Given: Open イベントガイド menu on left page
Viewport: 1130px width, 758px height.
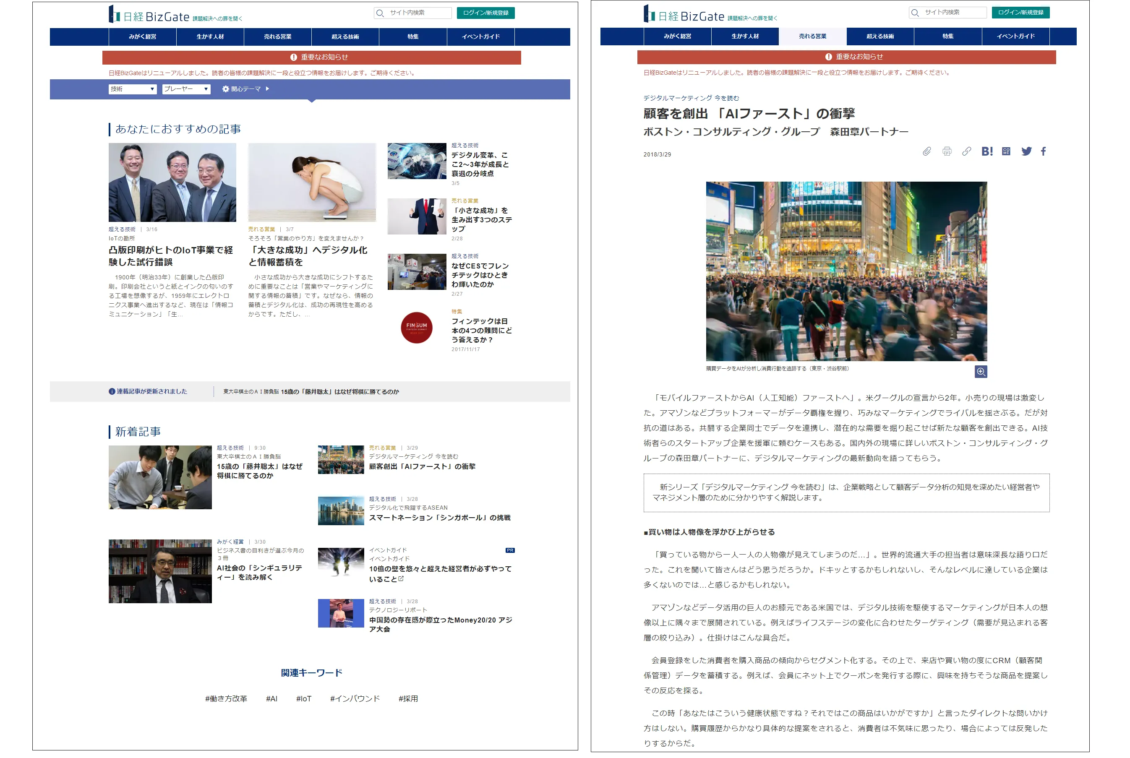Looking at the screenshot, I should 480,37.
